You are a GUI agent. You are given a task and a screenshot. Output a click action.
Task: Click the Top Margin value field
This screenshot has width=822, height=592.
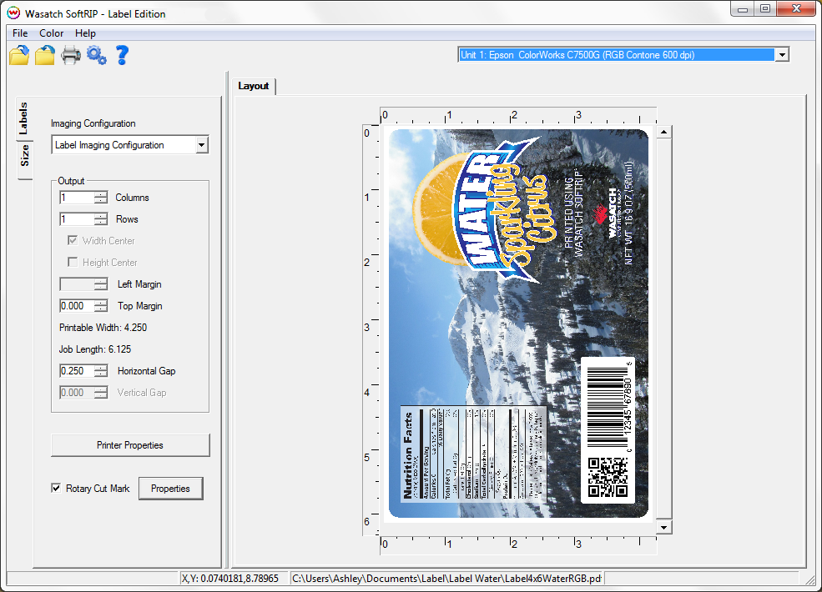77,306
